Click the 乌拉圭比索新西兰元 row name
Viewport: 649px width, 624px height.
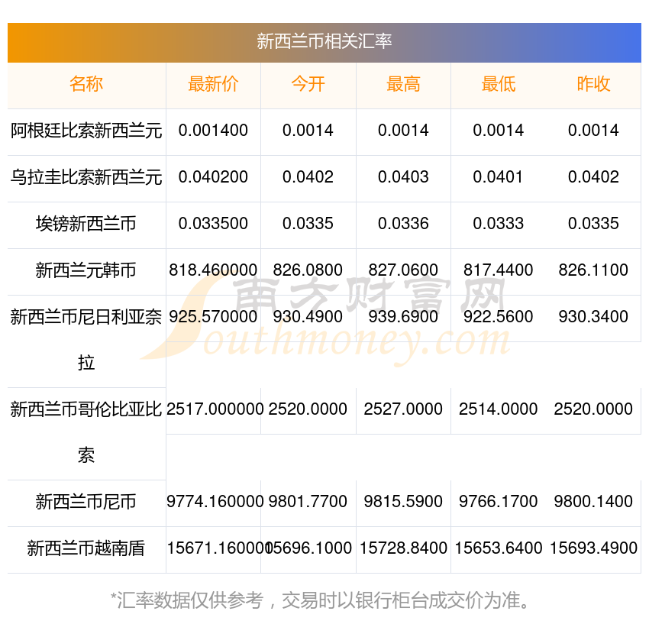[x=86, y=177]
